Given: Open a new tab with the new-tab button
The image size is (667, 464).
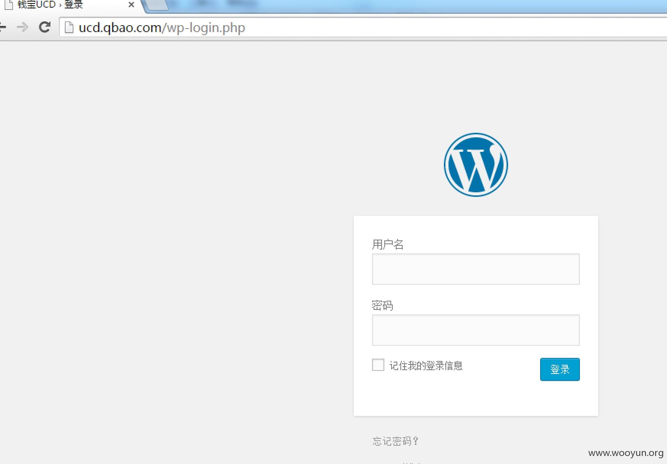Looking at the screenshot, I should (x=155, y=5).
